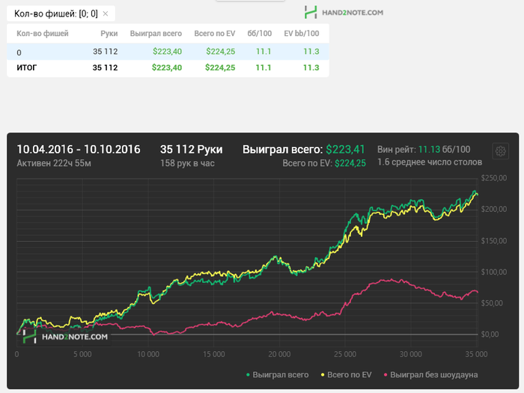The width and height of the screenshot is (524, 393).
Task: Click 'Активен 222ч 55м' activity text
Action: click(54, 163)
